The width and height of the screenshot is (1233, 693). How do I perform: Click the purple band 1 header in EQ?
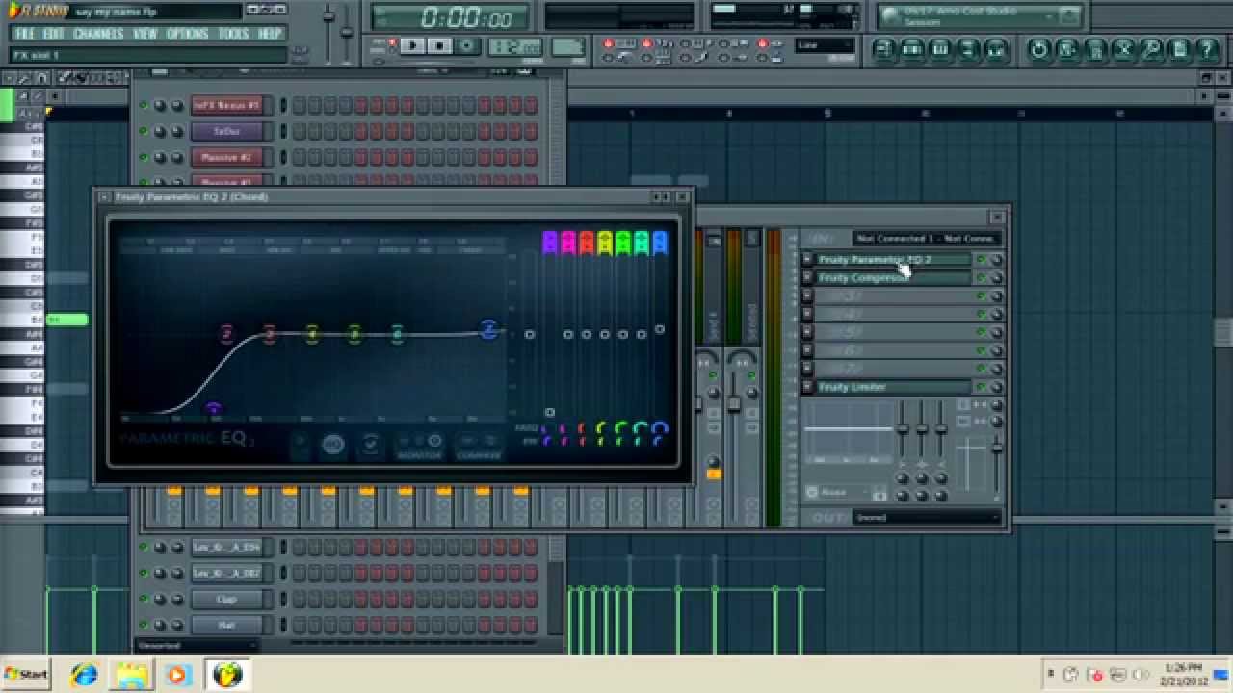tap(549, 243)
